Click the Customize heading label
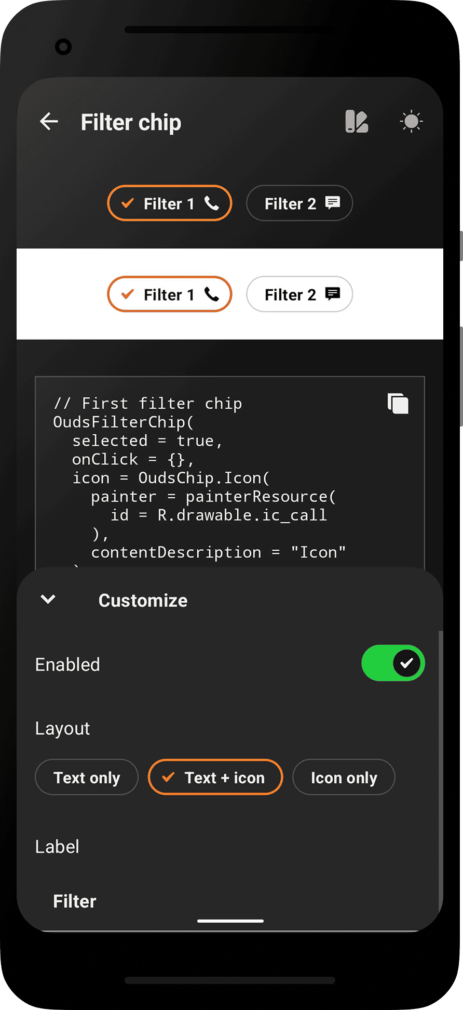This screenshot has height=1010, width=463. 142,600
